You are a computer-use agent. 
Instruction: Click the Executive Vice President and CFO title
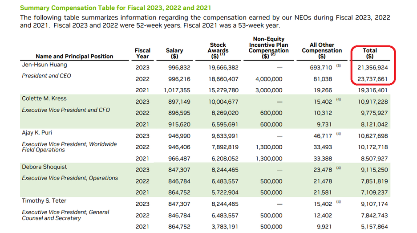click(66, 110)
